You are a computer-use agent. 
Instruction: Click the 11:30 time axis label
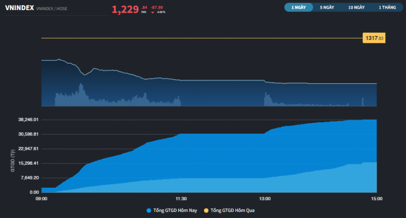click(x=181, y=199)
